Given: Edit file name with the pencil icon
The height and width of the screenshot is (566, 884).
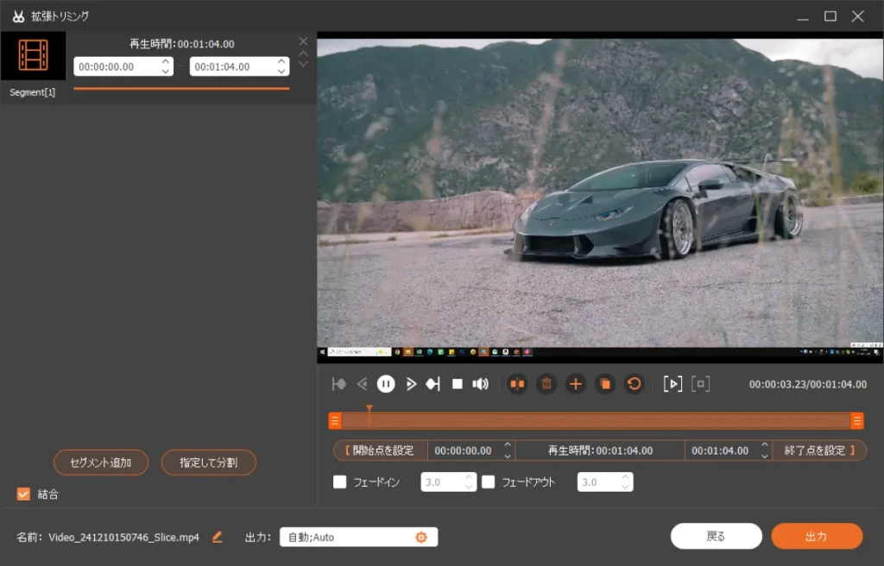Looking at the screenshot, I should (218, 537).
